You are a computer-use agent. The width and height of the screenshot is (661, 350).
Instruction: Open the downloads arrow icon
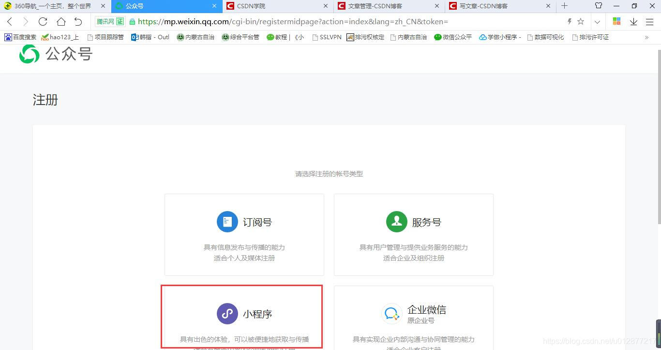coord(633,22)
